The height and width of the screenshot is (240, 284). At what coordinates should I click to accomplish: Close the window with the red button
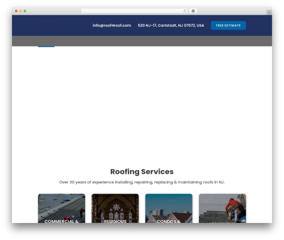click(16, 11)
